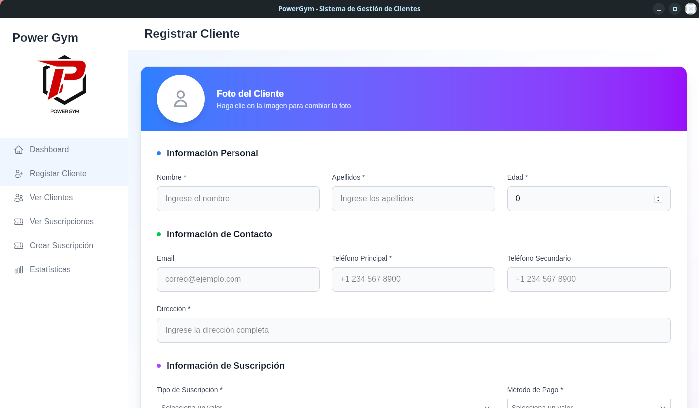Viewport: 699px width, 408px height.
Task: Focus the Email input field
Action: point(238,279)
